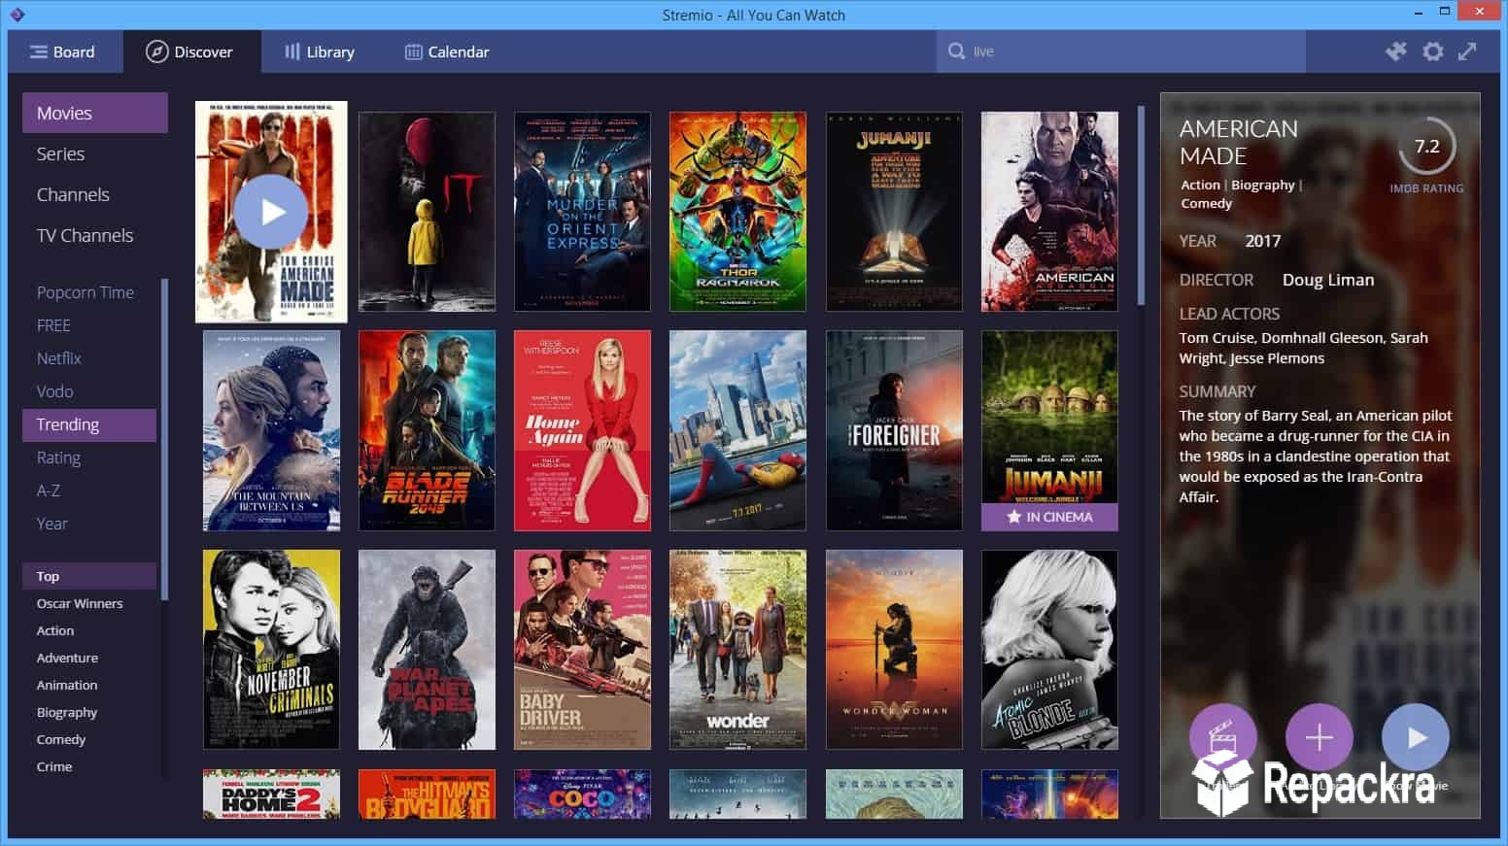This screenshot has height=846, width=1508.
Task: Filter by Adventure genre
Action: 89,658
